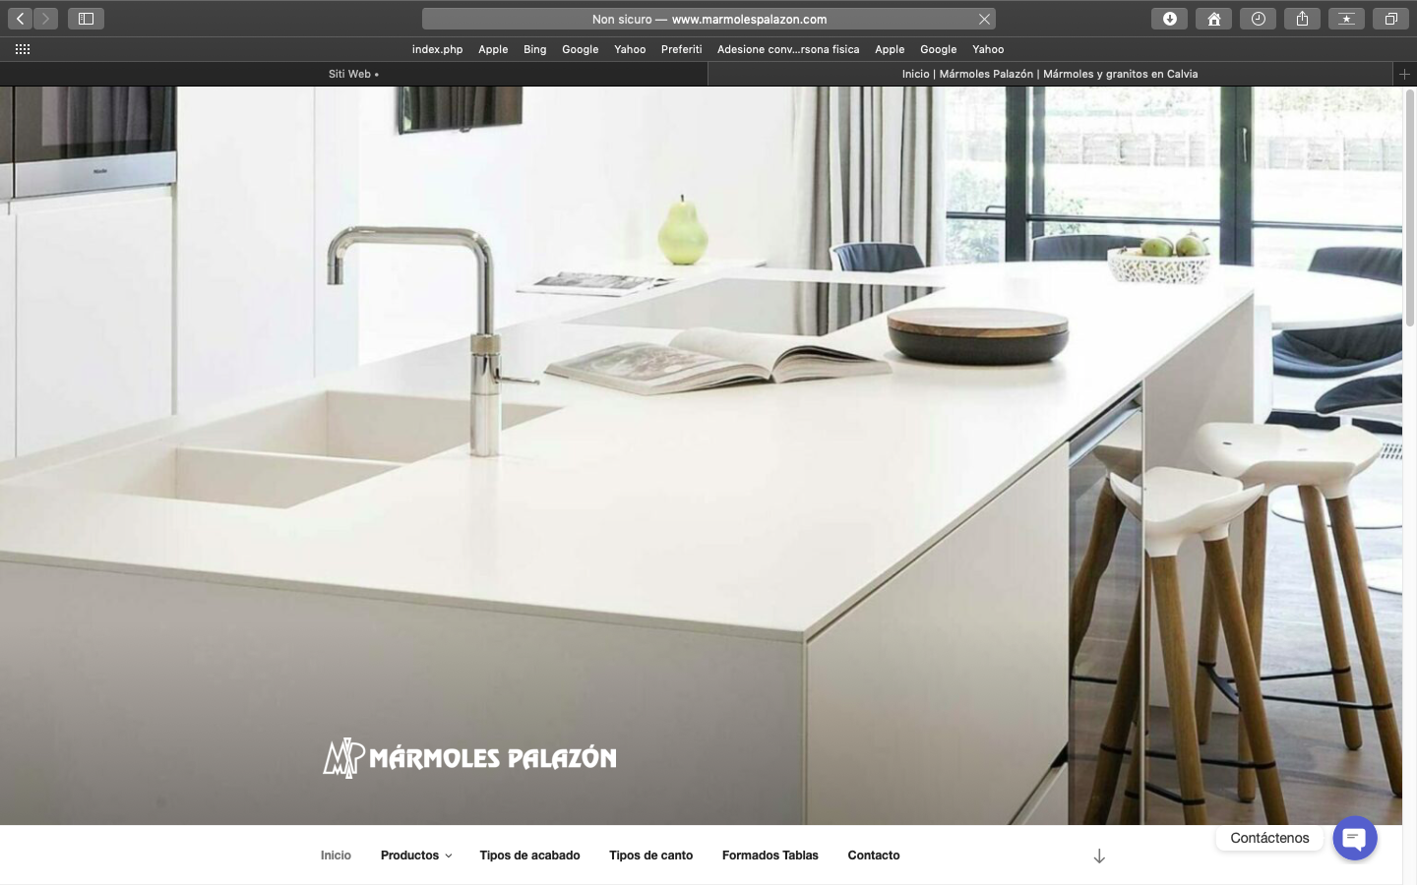Image resolution: width=1417 pixels, height=885 pixels.
Task: Show the Safari sidebar
Action: (x=86, y=19)
